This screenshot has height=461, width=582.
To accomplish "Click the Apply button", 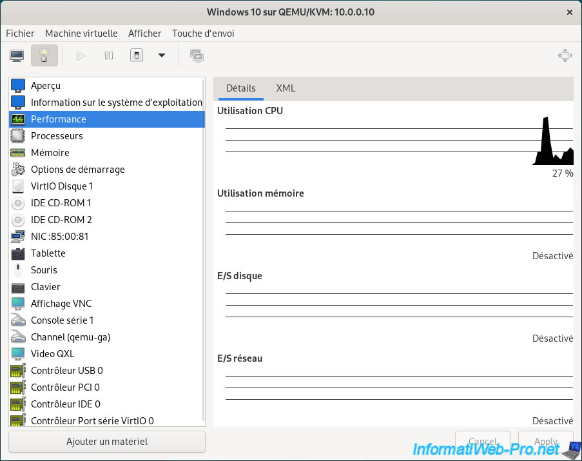I will coord(546,441).
